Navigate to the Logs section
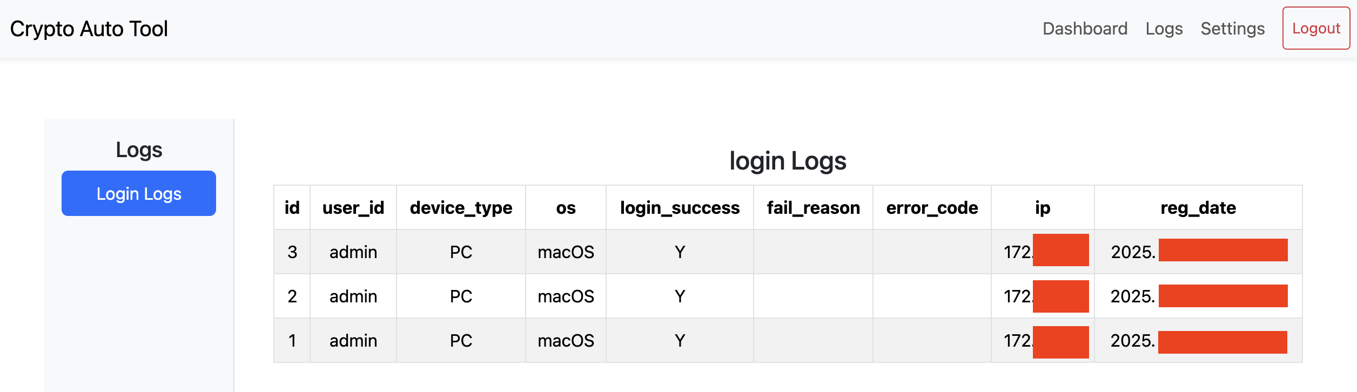Screen dimensions: 1357x392 pyautogui.click(x=1164, y=29)
